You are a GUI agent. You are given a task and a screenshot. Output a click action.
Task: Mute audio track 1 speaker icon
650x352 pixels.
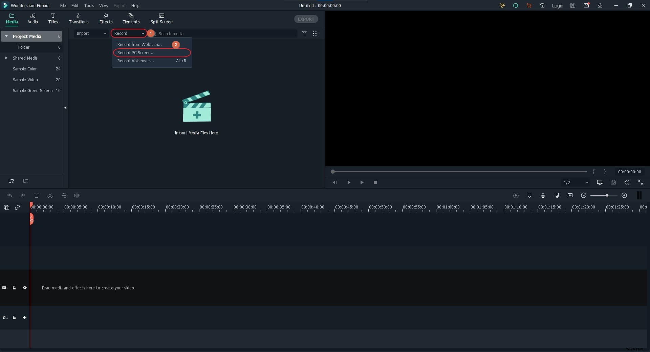[x=25, y=317]
